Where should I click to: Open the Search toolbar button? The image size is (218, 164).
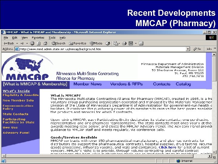tap(58, 43)
